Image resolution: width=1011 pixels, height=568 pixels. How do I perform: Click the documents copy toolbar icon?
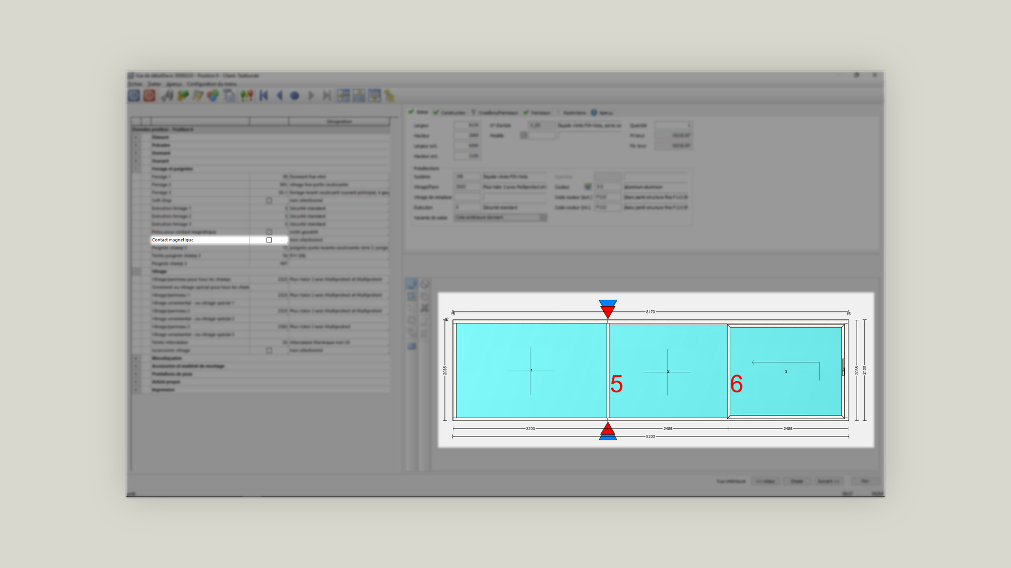[x=229, y=96]
